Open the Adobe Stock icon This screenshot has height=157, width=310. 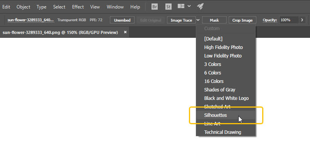(x=168, y=7)
